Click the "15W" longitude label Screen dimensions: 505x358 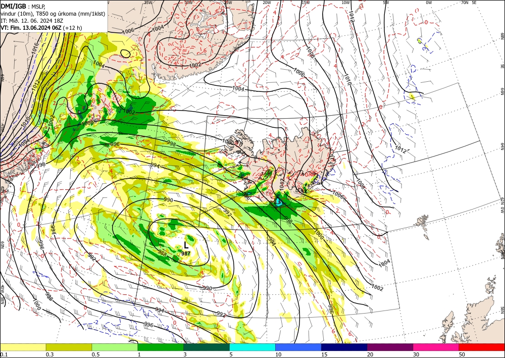tap(306, 2)
